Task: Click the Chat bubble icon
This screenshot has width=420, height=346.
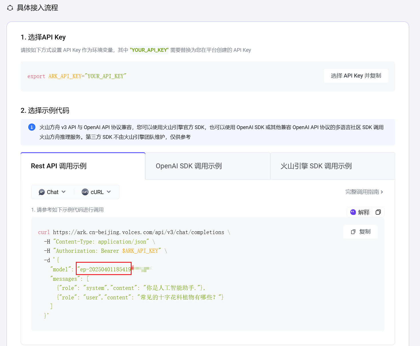Action: tap(42, 192)
